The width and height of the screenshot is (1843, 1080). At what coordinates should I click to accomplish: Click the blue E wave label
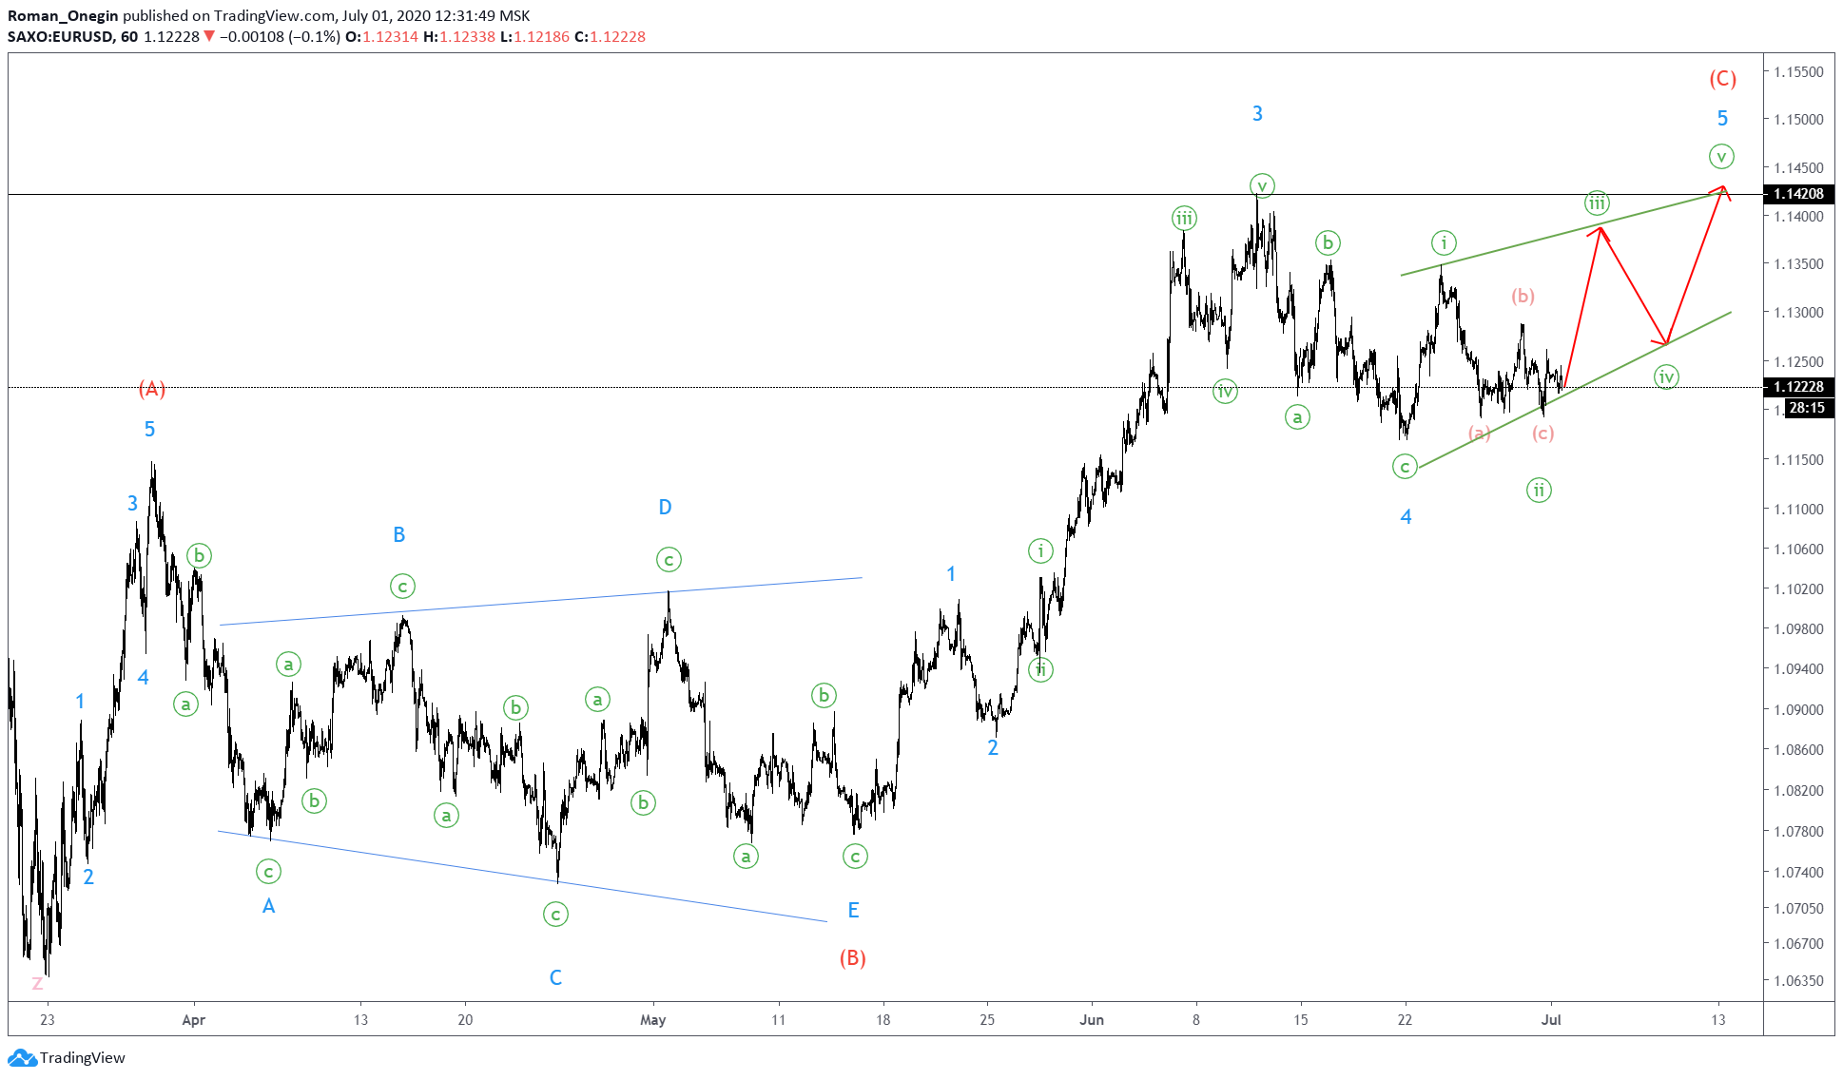point(853,910)
